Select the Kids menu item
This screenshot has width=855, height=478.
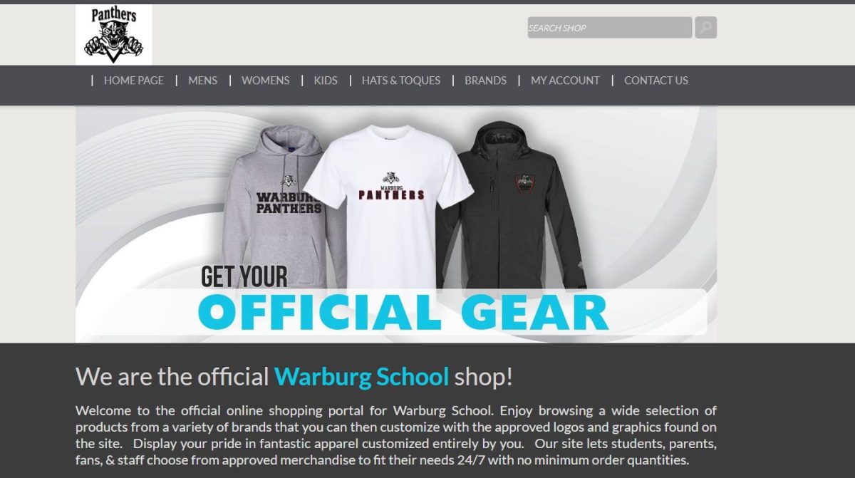(326, 80)
